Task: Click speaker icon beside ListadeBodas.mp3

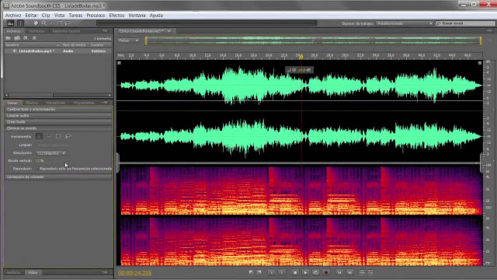Action: click(x=15, y=51)
